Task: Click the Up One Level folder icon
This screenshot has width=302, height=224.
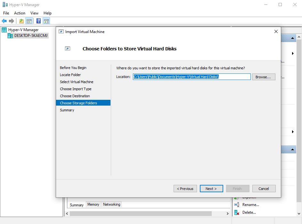Action: [x=21, y=21]
